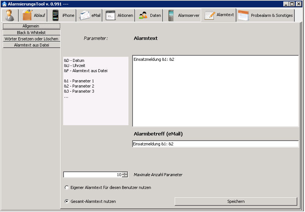Select the iPhone device icon
This screenshot has width=305, height=212.
click(55, 15)
